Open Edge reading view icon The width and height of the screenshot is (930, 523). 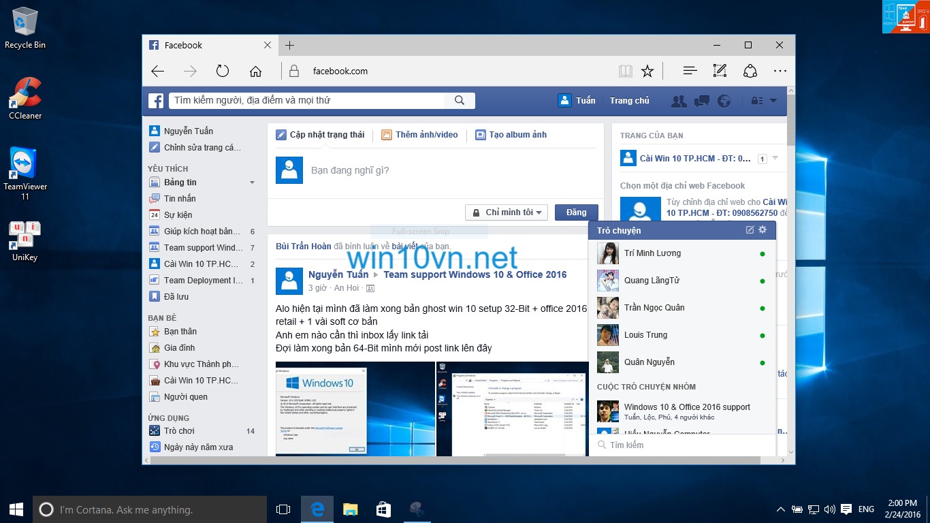tap(625, 71)
